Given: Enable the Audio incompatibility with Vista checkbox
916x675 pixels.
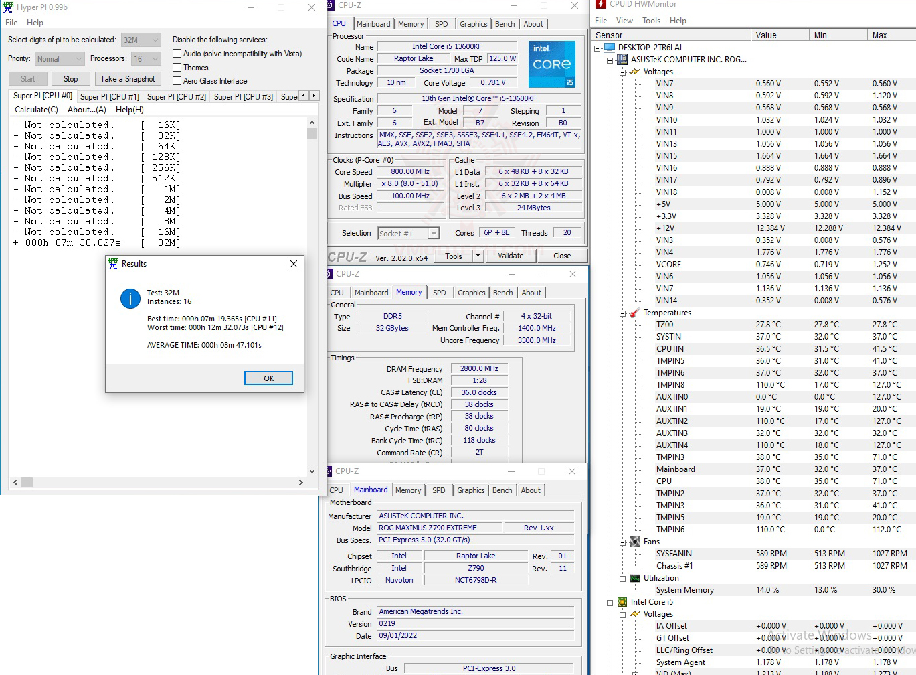Looking at the screenshot, I should [x=177, y=54].
